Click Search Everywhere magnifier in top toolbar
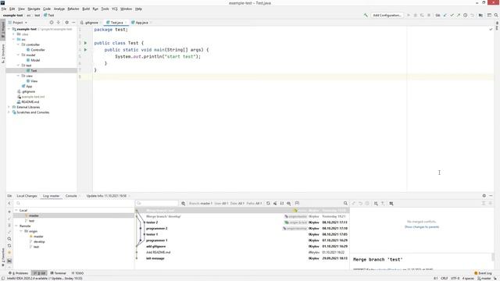This screenshot has height=281, width=500. [x=496, y=16]
